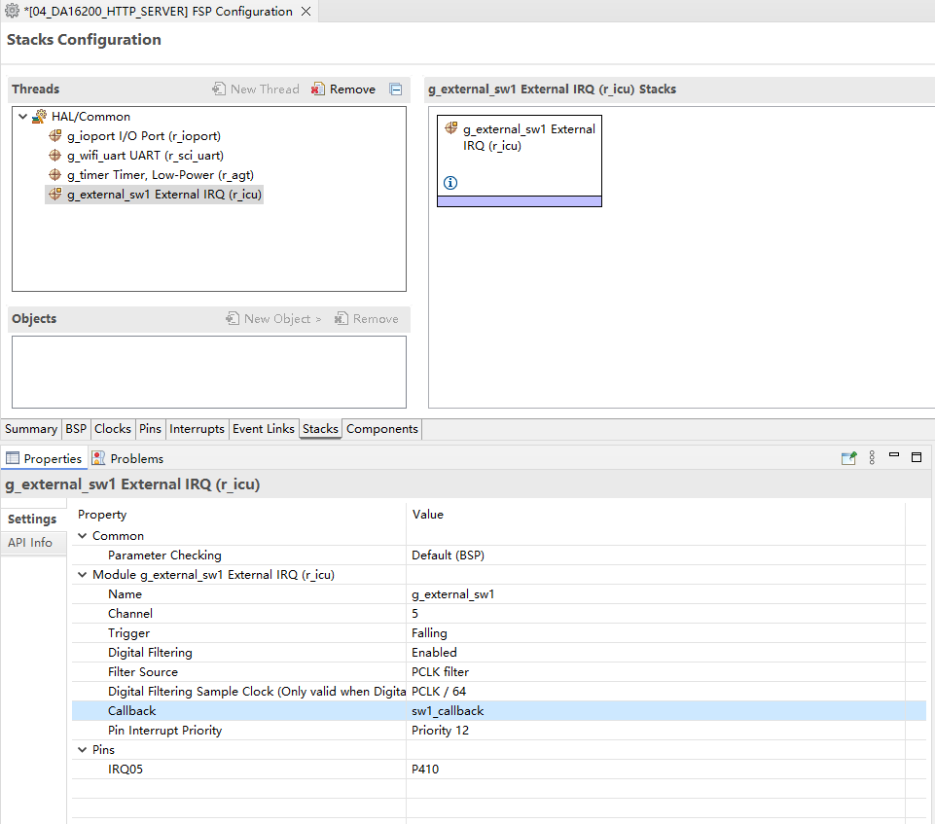
Task: Open the Properties view menu dots
Action: point(872,457)
